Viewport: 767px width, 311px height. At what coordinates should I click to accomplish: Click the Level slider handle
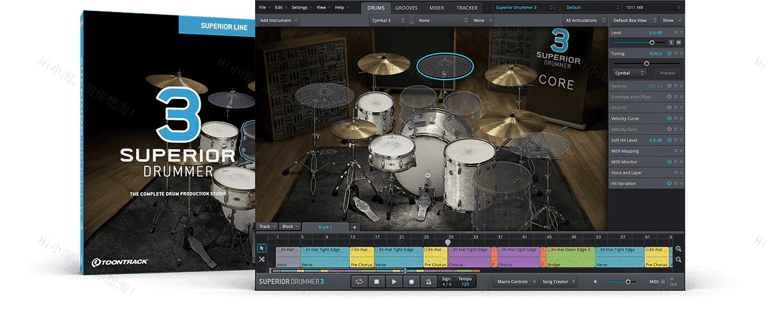pyautogui.click(x=652, y=42)
